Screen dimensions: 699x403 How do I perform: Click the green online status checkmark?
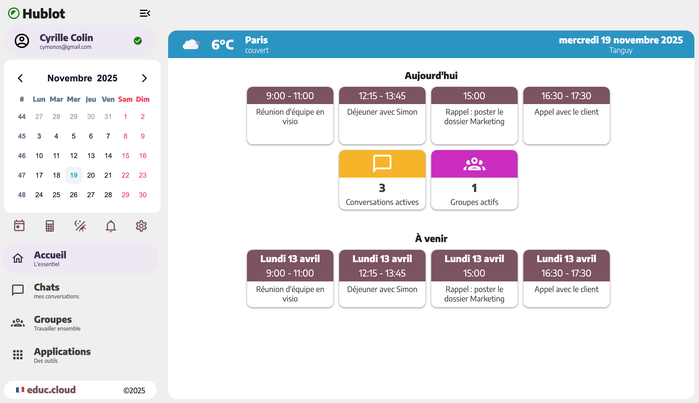(x=138, y=41)
